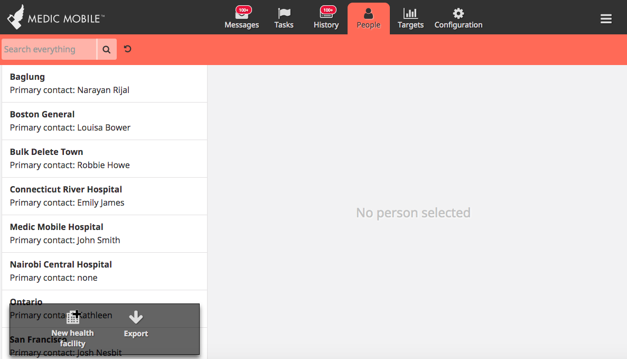Click the Medic Mobile logo
This screenshot has height=359, width=627.
55,17
